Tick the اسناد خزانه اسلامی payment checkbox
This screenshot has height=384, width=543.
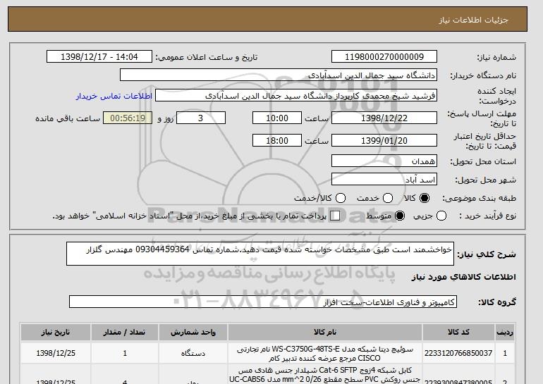(335, 216)
